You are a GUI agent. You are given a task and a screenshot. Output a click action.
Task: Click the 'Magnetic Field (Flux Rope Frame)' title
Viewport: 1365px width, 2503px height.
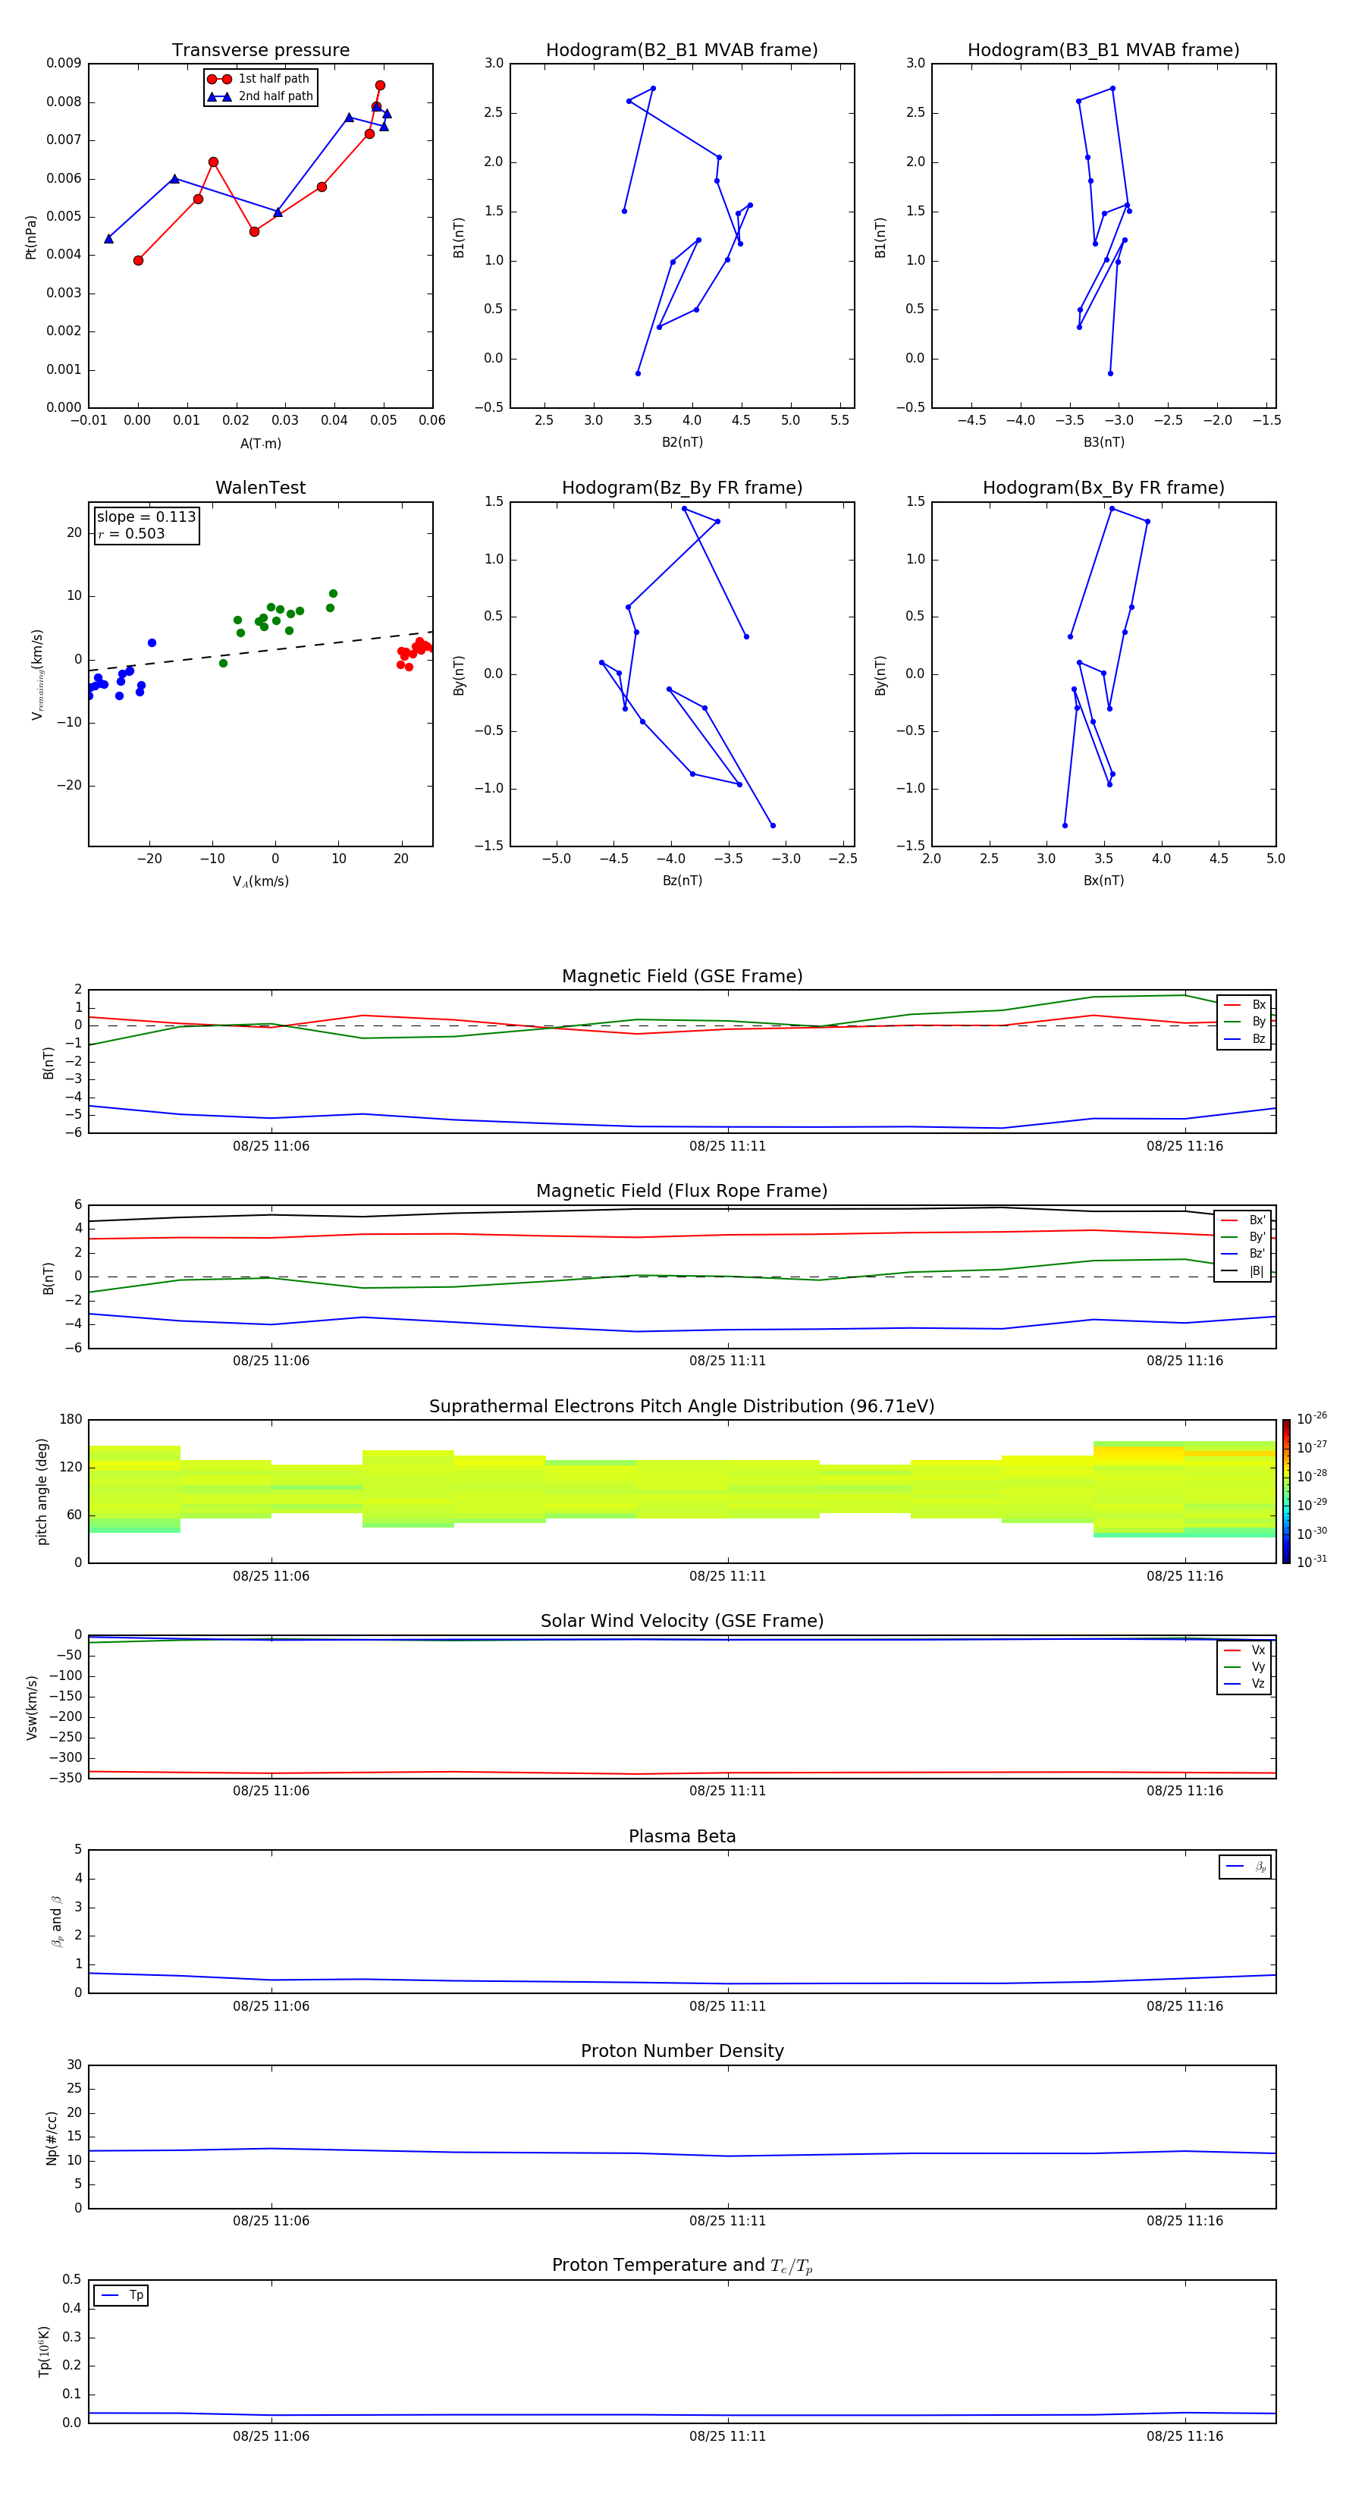682,1192
